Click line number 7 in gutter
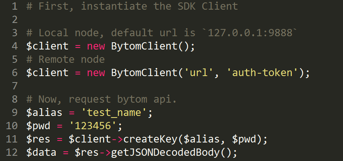343x161 pixels. (15, 86)
